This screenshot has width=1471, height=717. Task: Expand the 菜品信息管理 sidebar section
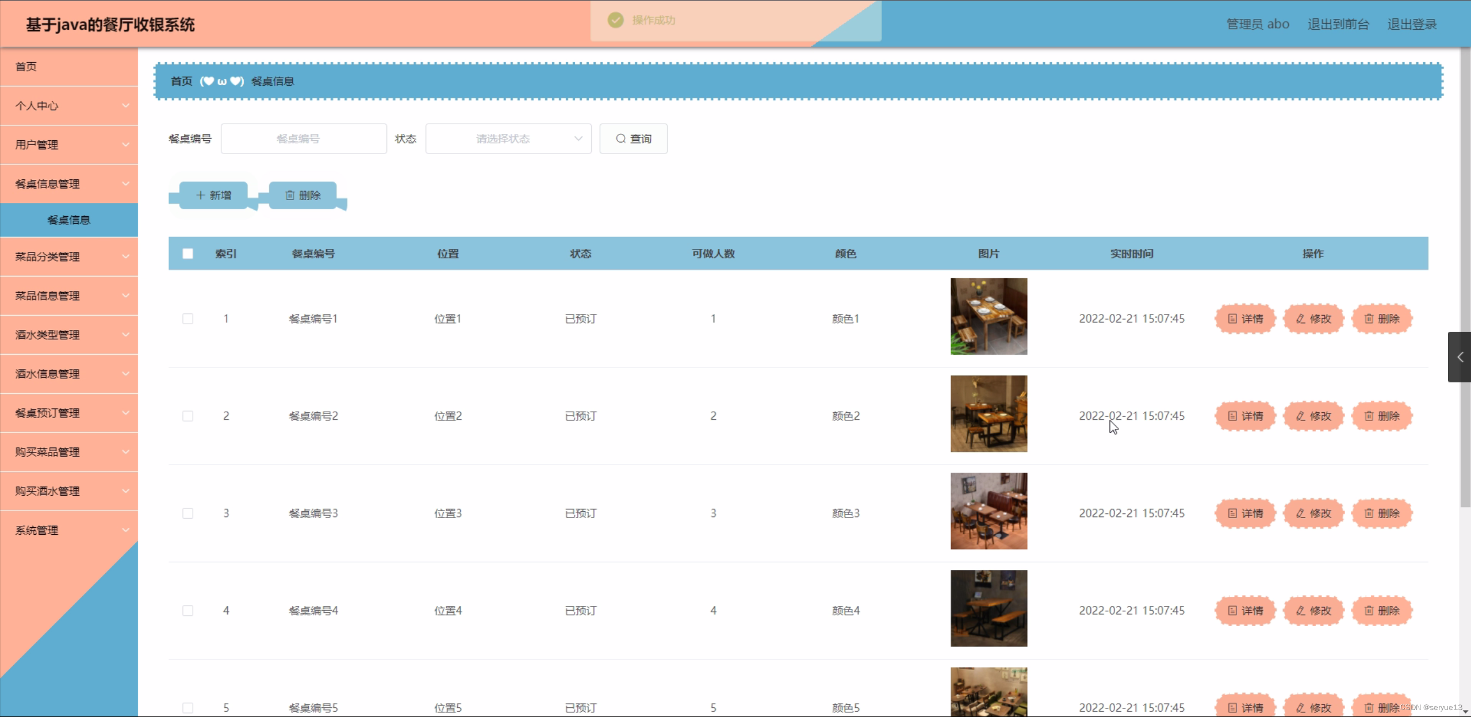pos(69,296)
